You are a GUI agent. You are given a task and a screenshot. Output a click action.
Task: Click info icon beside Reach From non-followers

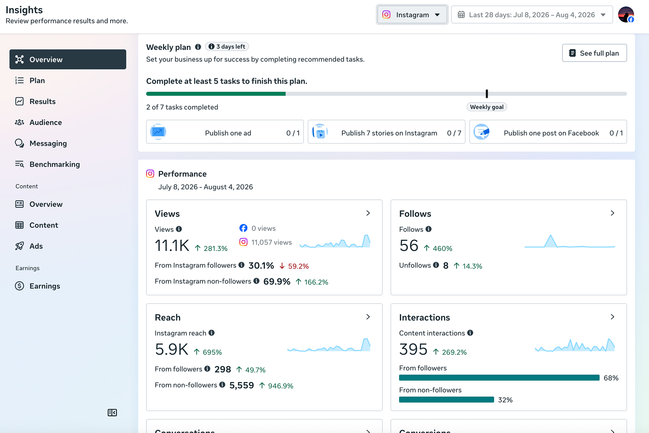(x=222, y=385)
